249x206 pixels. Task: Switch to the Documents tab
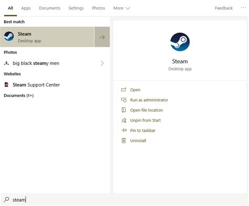point(49,8)
